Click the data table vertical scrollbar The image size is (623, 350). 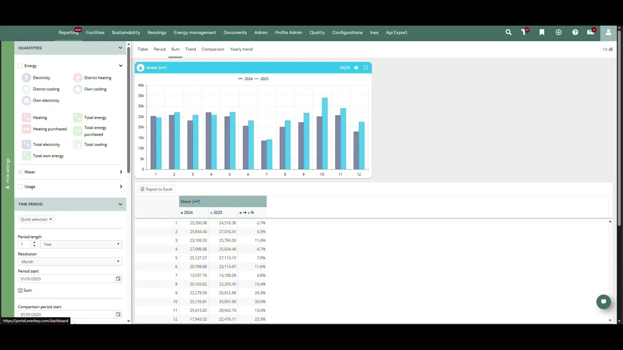610,271
